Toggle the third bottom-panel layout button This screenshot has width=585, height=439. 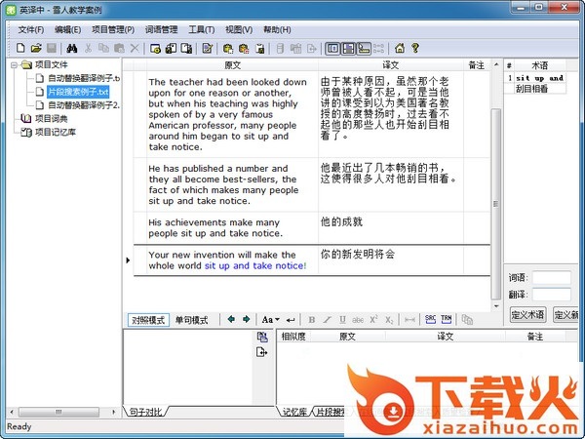coord(364,48)
